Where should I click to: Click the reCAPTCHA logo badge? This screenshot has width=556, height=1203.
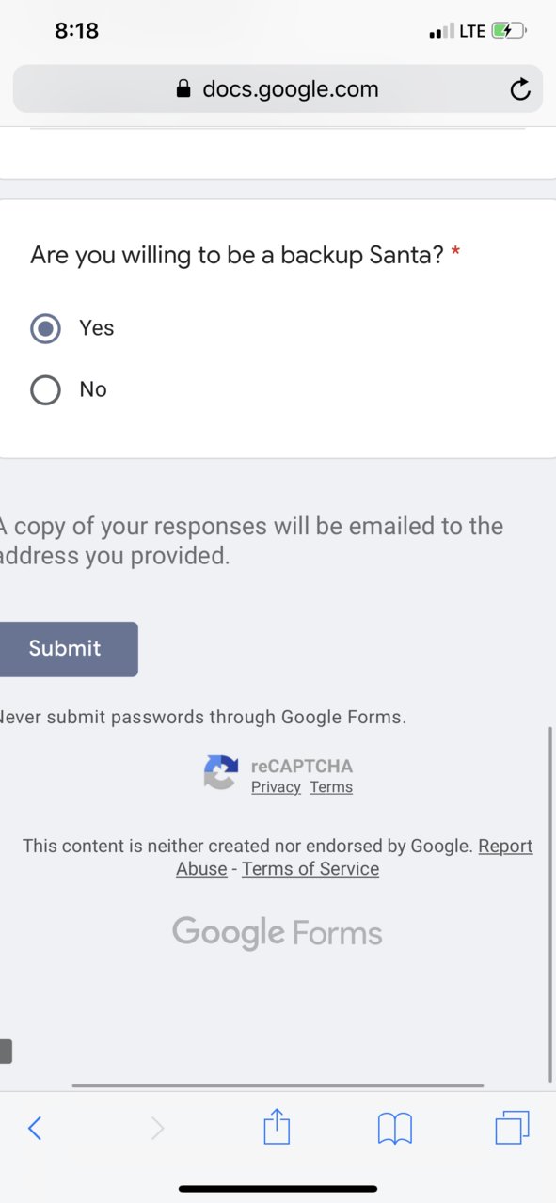point(220,773)
